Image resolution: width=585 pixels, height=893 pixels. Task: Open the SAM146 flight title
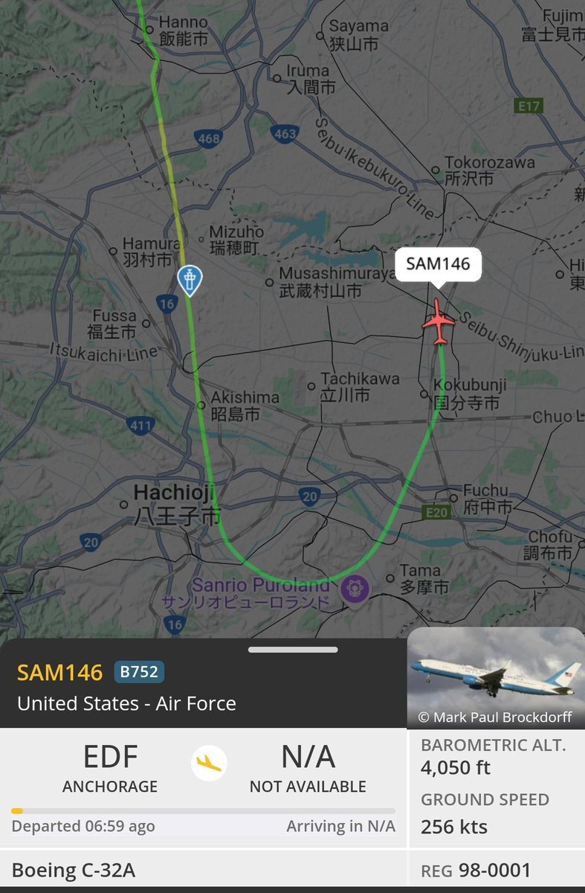(59, 673)
